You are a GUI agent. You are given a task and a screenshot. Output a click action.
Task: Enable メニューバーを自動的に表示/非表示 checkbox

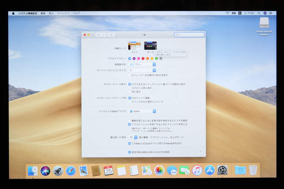pyautogui.click(x=130, y=75)
